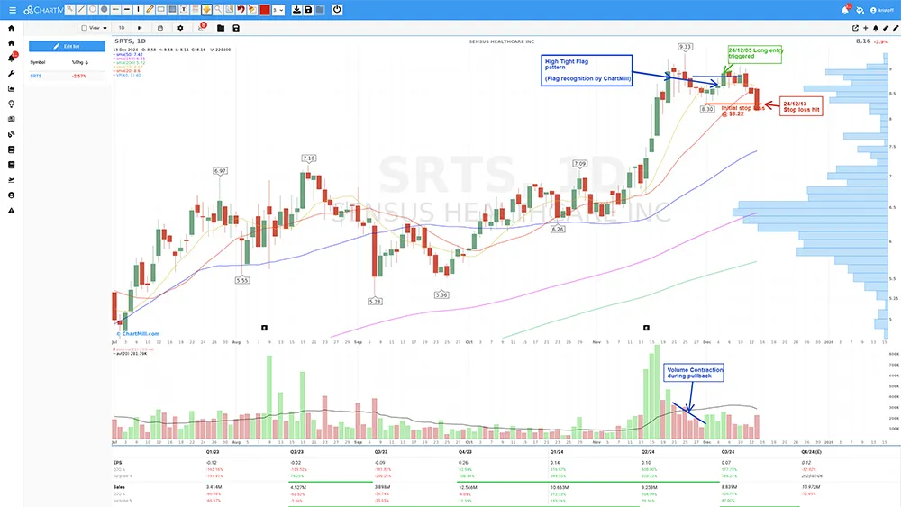The width and height of the screenshot is (901, 507).
Task: Open the line width dropdown showing 3
Action: pyautogui.click(x=278, y=10)
